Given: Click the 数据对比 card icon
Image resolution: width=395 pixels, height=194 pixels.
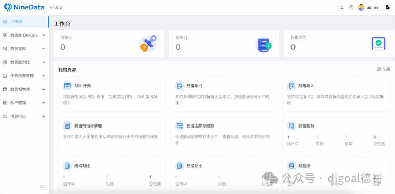Looking at the screenshot, I should (x=179, y=166).
